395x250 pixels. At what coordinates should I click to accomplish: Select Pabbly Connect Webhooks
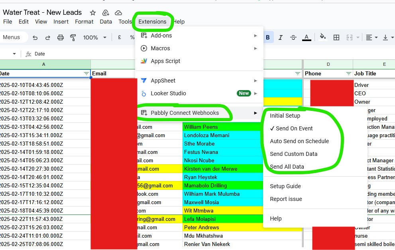pyautogui.click(x=199, y=113)
